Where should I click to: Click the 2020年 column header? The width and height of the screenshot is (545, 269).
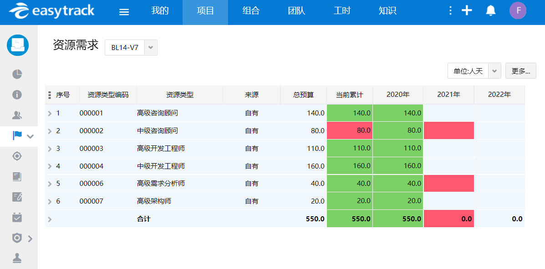[x=398, y=95]
